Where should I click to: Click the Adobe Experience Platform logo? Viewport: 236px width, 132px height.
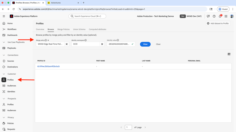11,16
